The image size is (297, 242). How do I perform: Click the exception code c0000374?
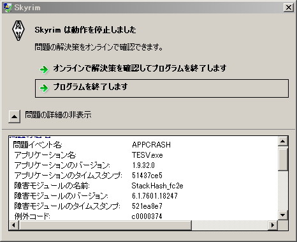pos(147,216)
